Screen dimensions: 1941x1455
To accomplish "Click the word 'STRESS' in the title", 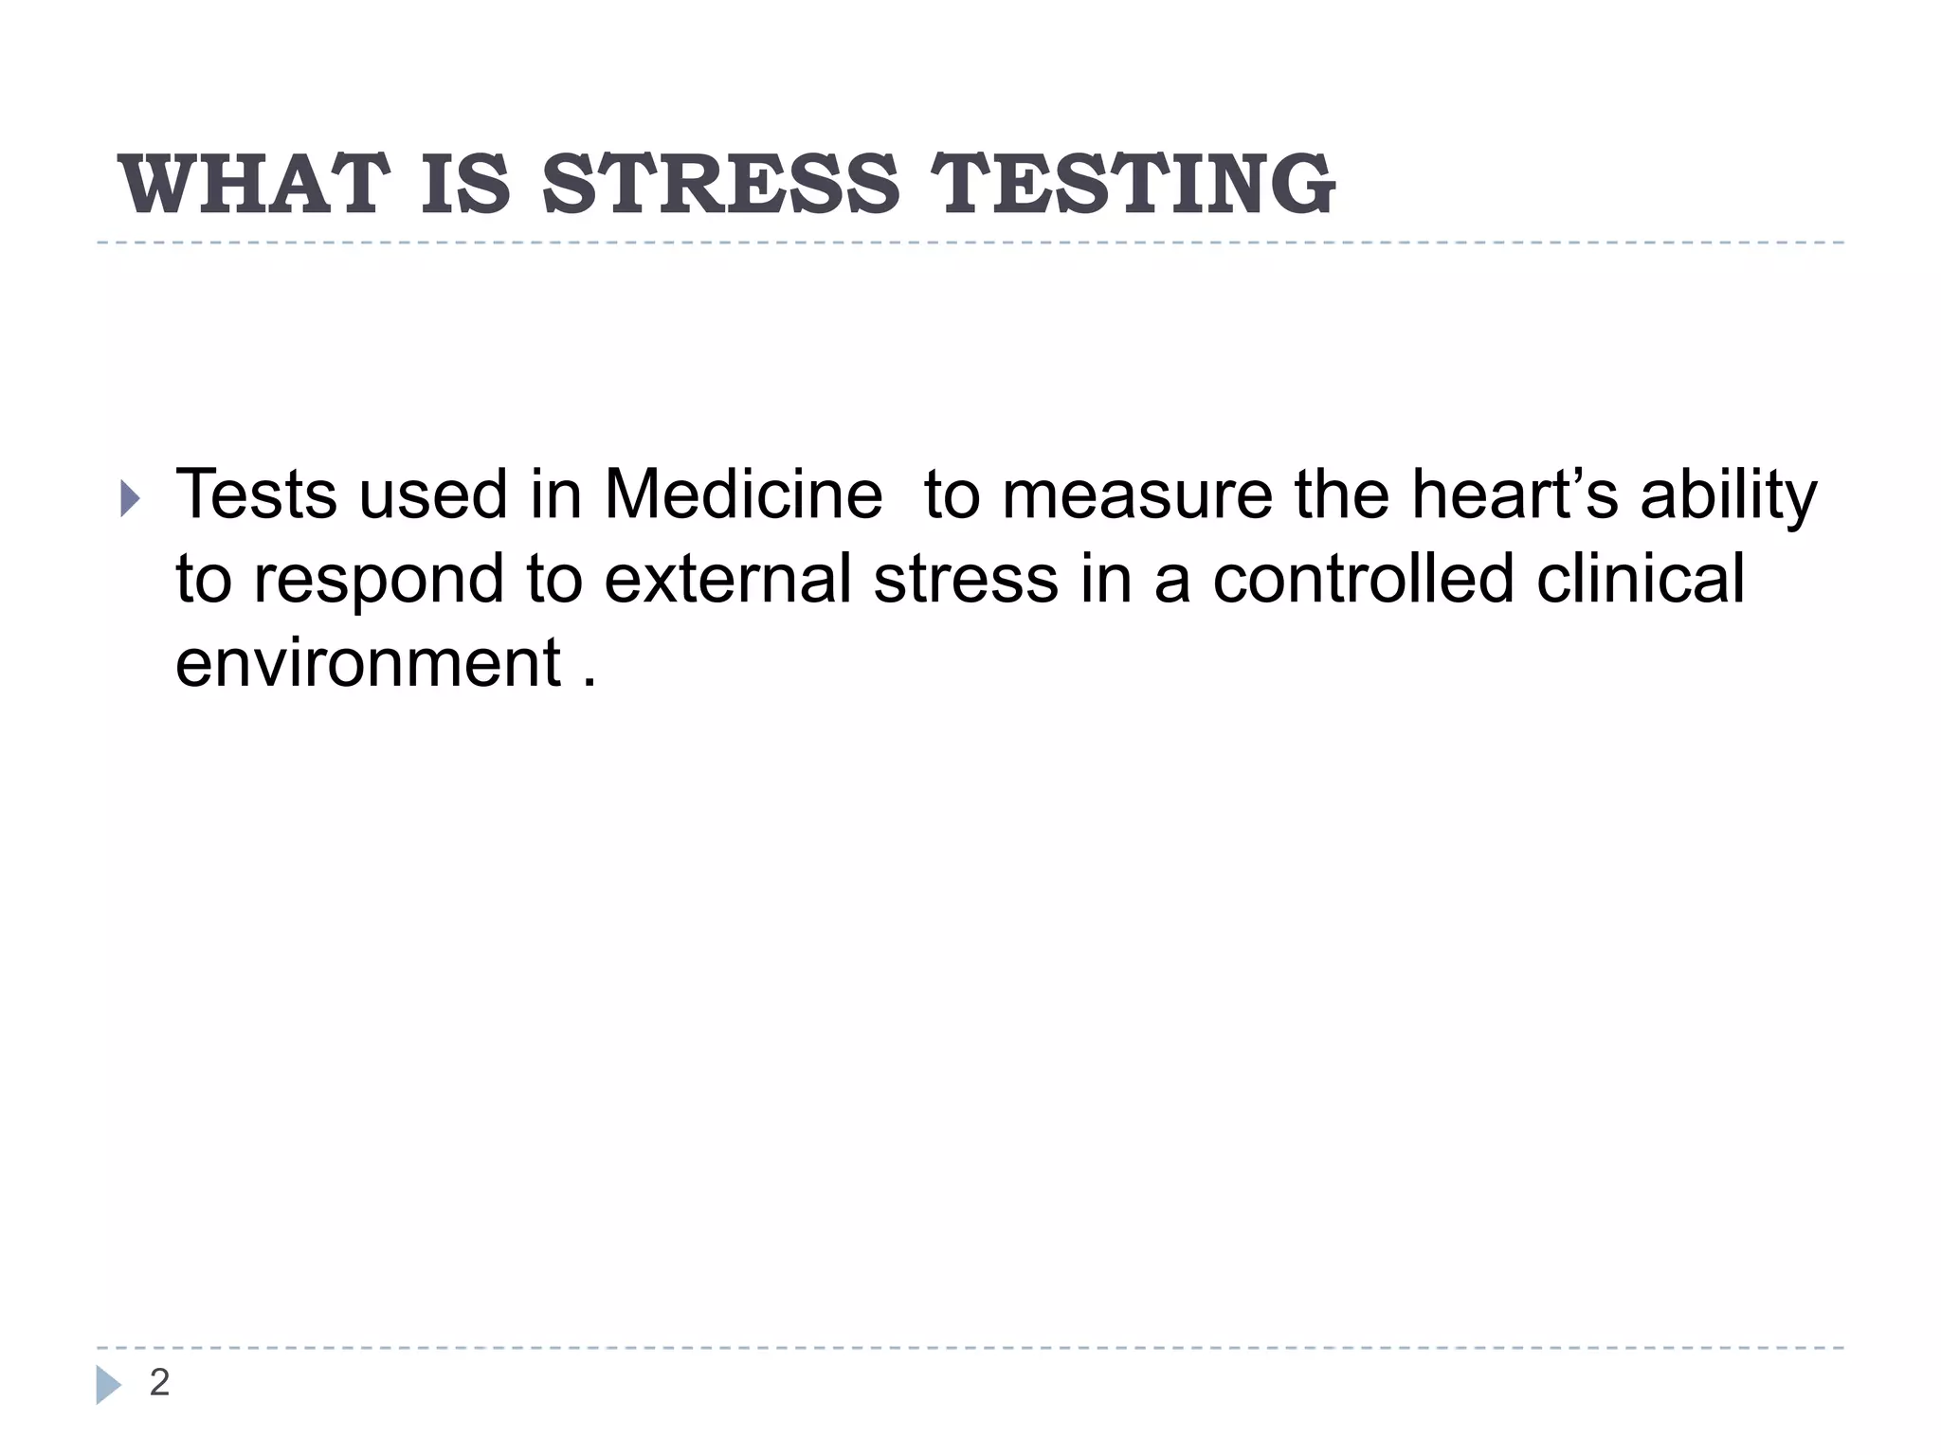I will [x=720, y=185].
